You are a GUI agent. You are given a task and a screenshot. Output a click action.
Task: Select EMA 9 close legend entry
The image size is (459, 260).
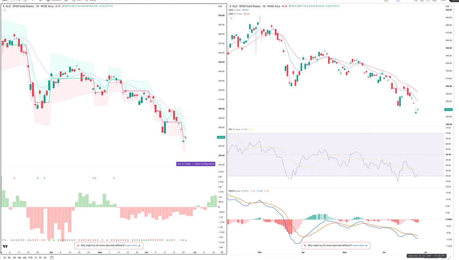point(235,10)
